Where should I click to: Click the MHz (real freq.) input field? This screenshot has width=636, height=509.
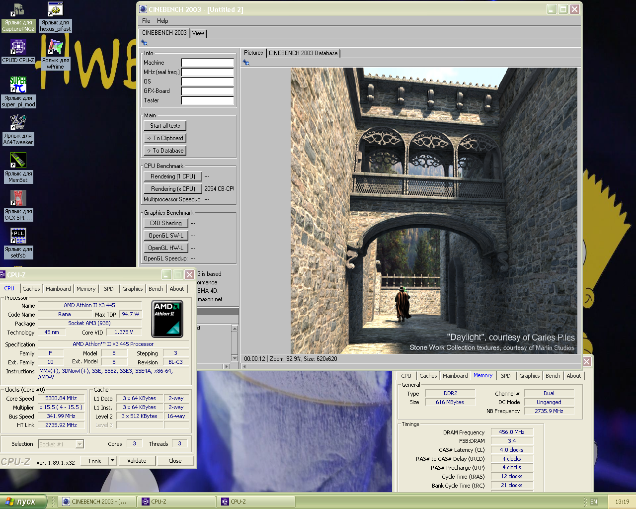(x=208, y=72)
